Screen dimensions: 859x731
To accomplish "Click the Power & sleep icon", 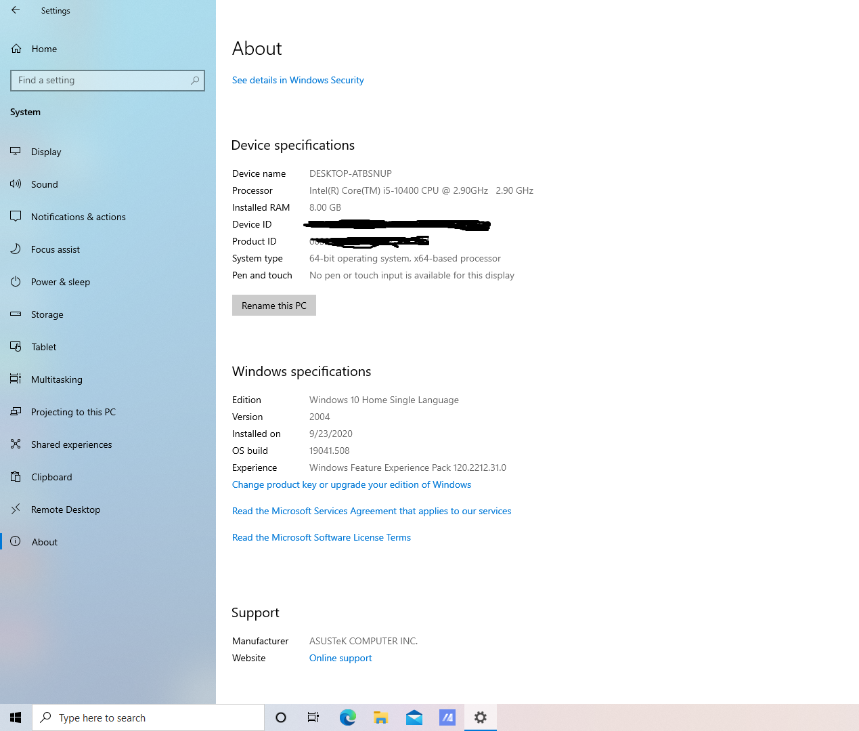I will (16, 281).
